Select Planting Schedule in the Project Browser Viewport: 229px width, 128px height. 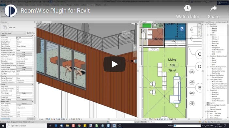pyautogui.click(x=215, y=109)
